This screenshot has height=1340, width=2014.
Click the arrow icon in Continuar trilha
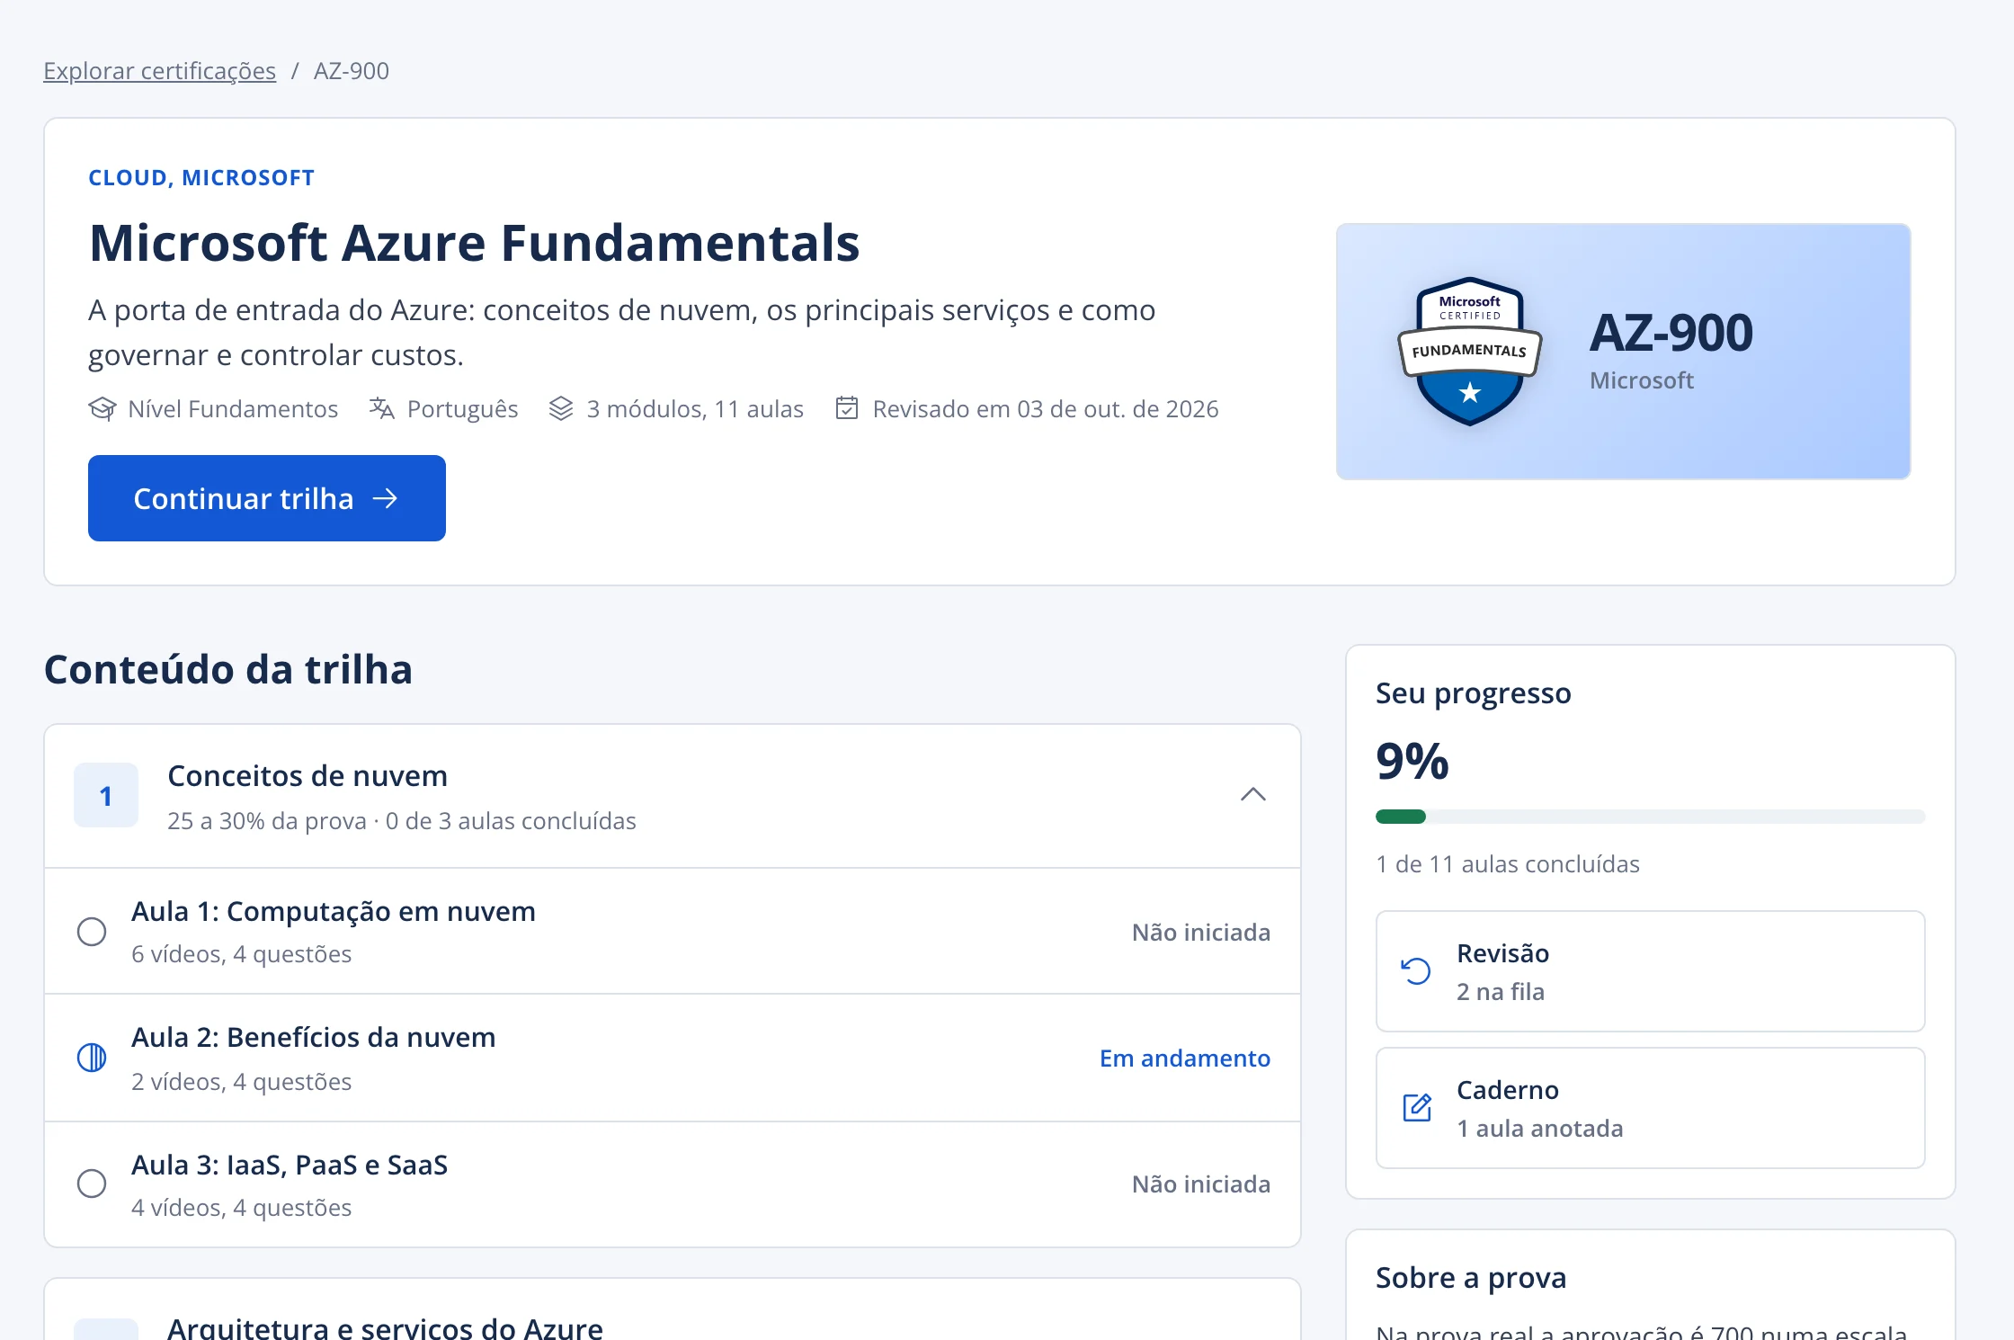pos(385,498)
